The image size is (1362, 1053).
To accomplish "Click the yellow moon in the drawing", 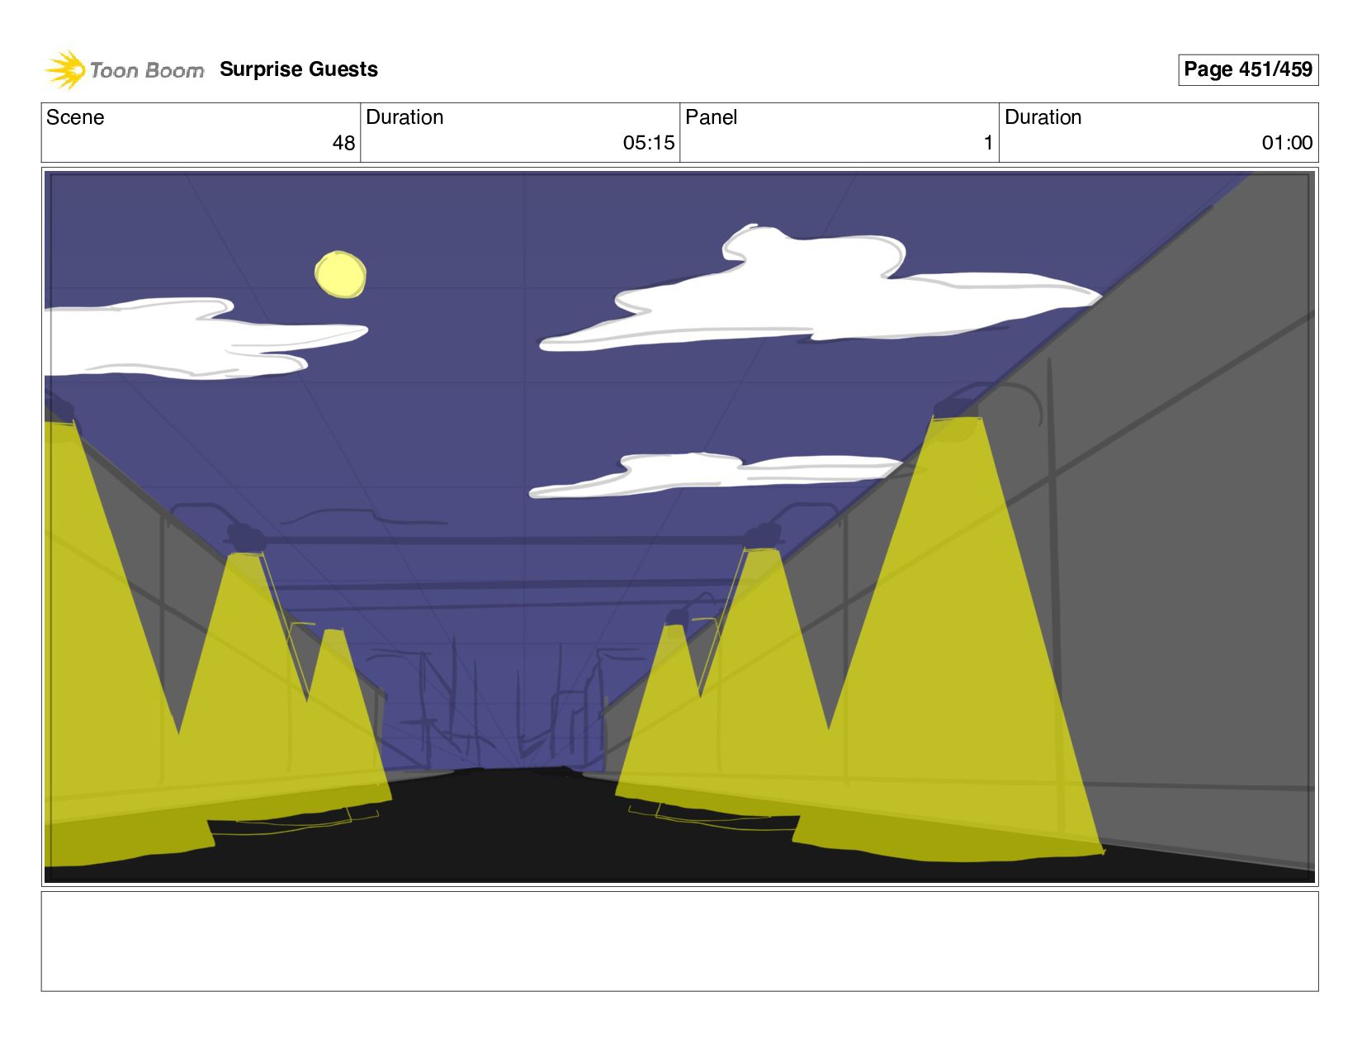I will point(340,274).
